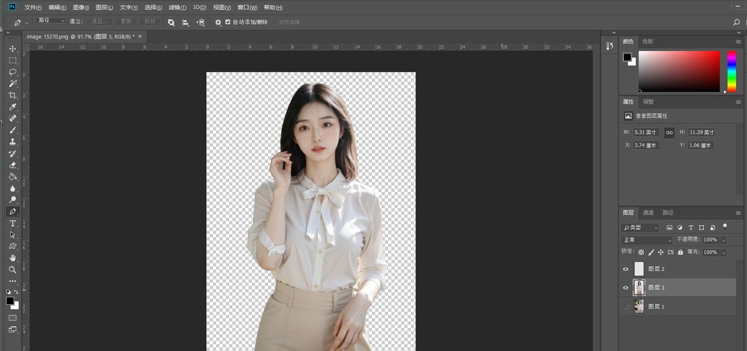Screen dimensions: 747x351
Task: Expand the opacity 不透明度 dropdown arrow
Action: (x=724, y=240)
